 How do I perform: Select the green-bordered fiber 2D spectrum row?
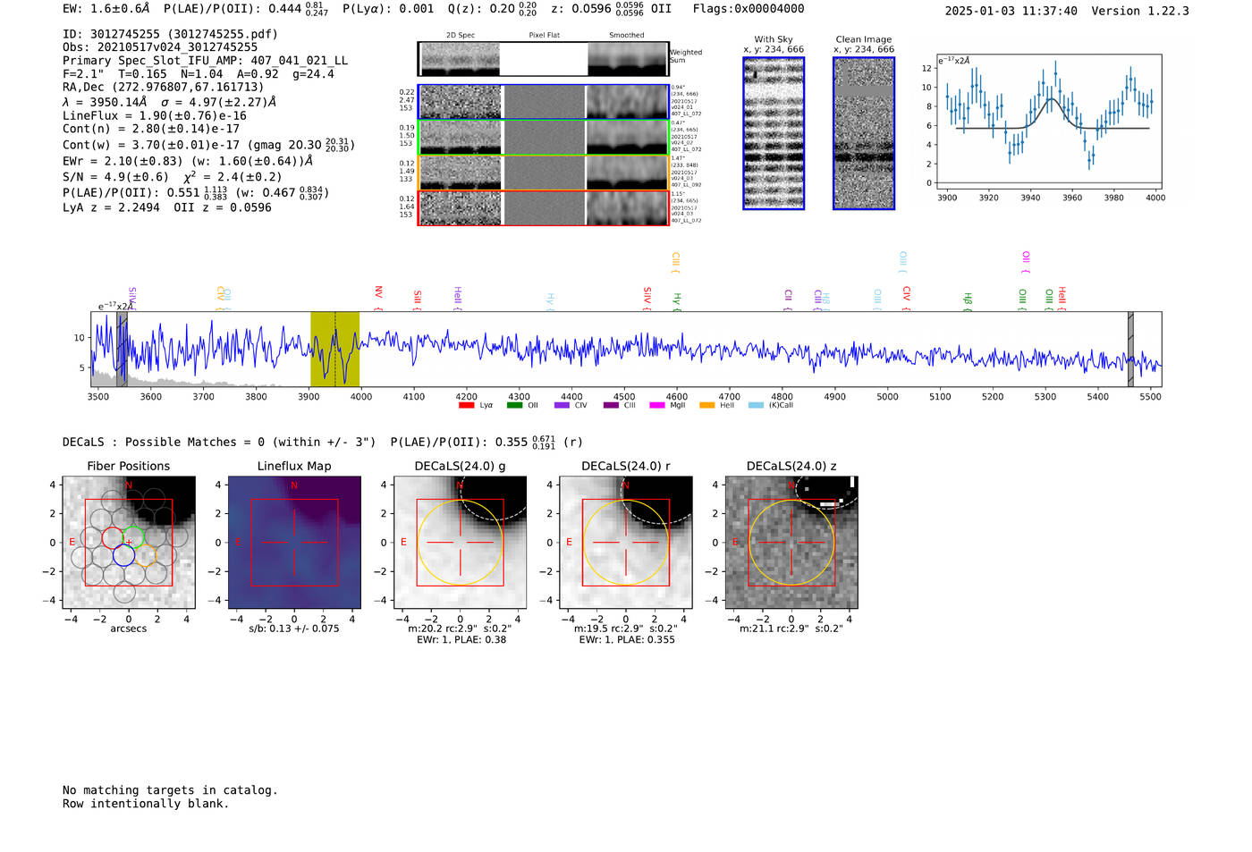(x=544, y=138)
